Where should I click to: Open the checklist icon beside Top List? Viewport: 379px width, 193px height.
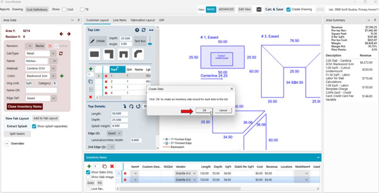[x=91, y=89]
